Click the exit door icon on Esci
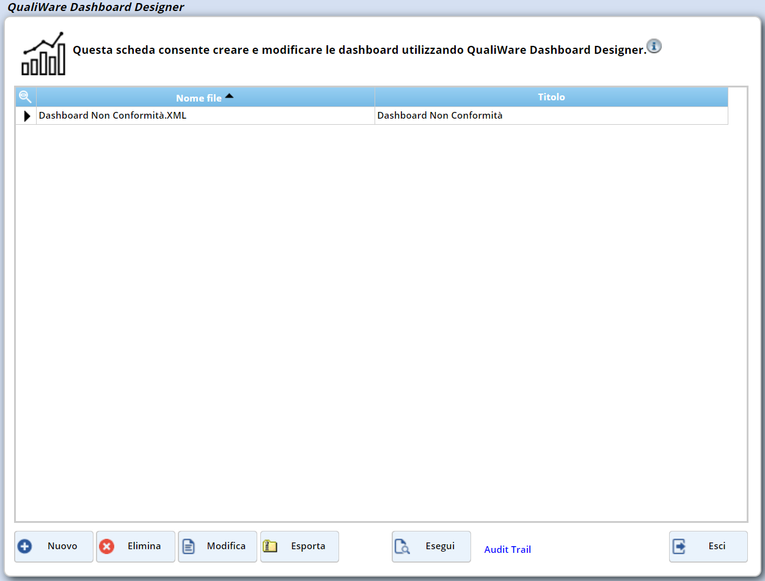Viewport: 765px width, 581px height. (679, 546)
